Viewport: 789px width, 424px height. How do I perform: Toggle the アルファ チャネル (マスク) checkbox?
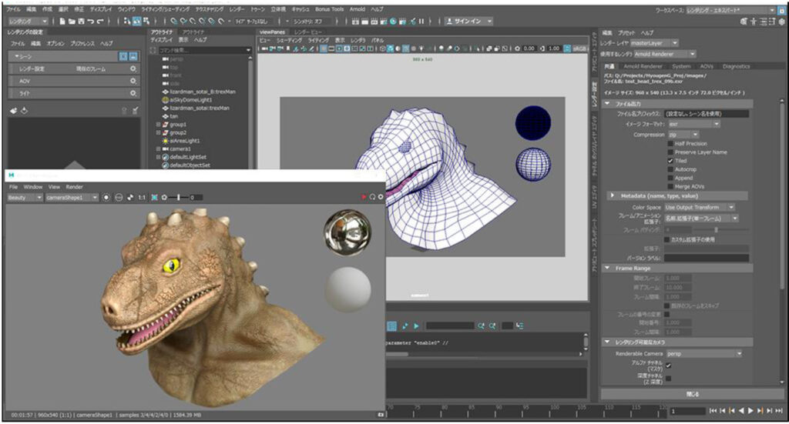click(x=669, y=366)
